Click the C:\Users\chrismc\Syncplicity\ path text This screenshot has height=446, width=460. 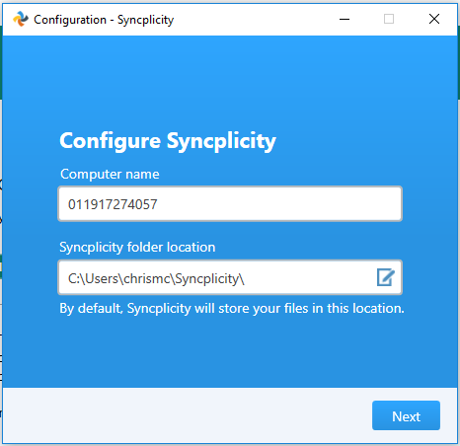[156, 279]
